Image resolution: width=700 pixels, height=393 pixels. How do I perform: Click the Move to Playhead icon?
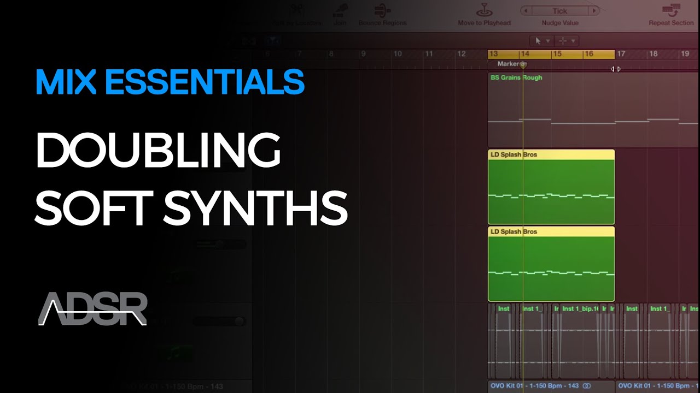484,10
